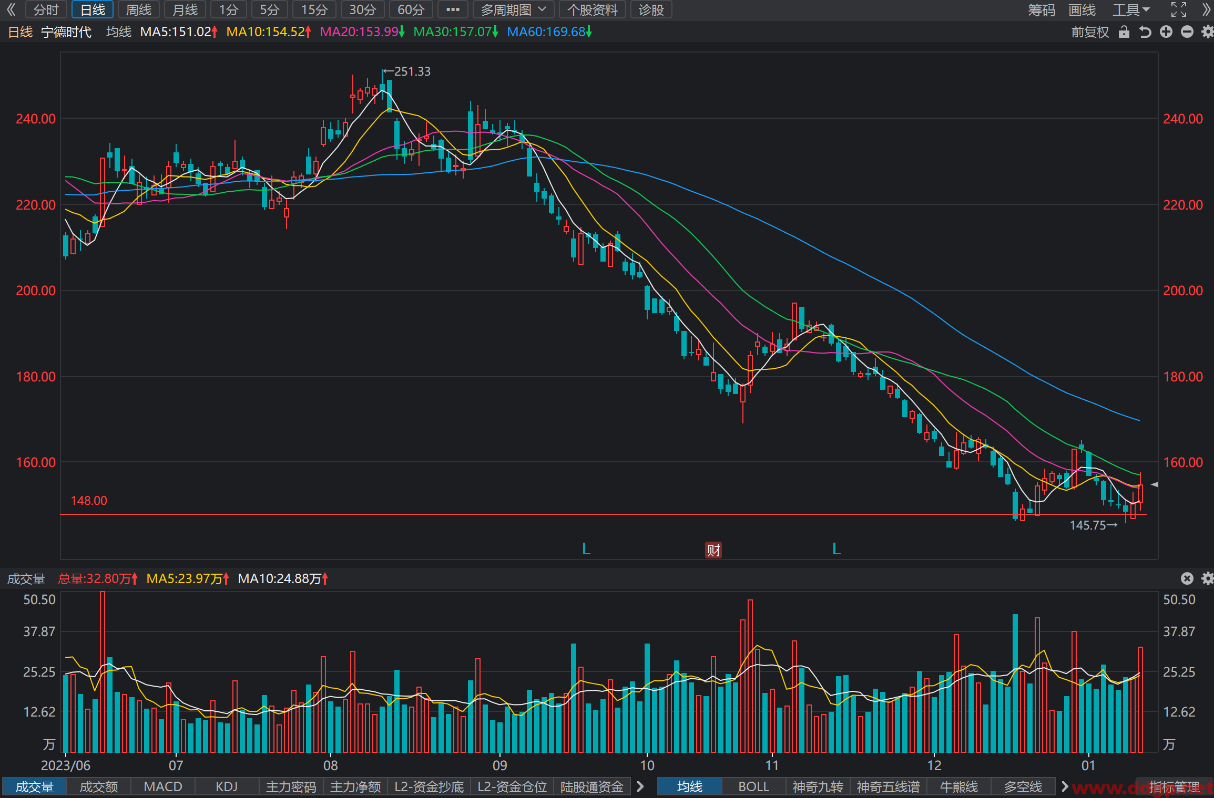Close the 成交量 volume panel

pyautogui.click(x=1187, y=578)
